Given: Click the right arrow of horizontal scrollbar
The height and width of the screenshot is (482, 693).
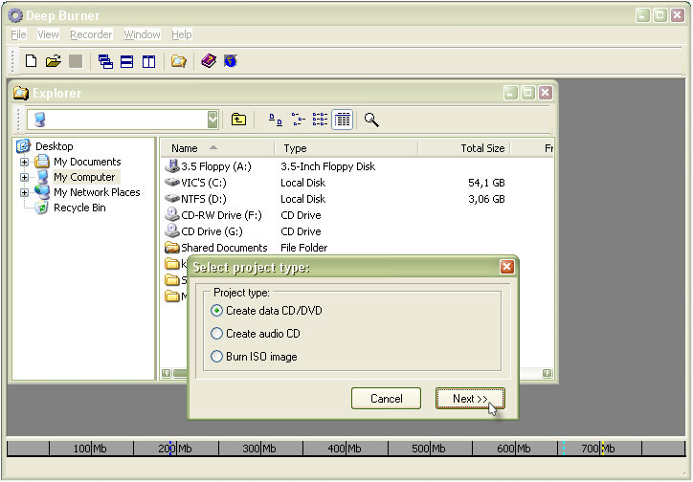Looking at the screenshot, I should coord(548,373).
